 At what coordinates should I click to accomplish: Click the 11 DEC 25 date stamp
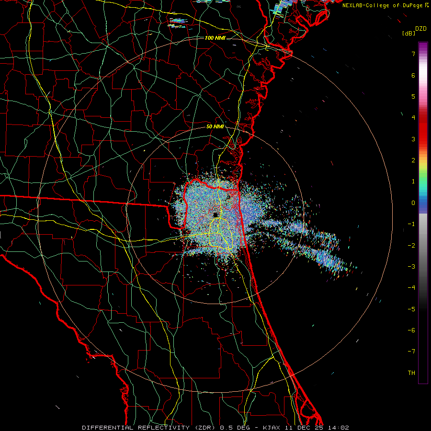[x=305, y=428]
